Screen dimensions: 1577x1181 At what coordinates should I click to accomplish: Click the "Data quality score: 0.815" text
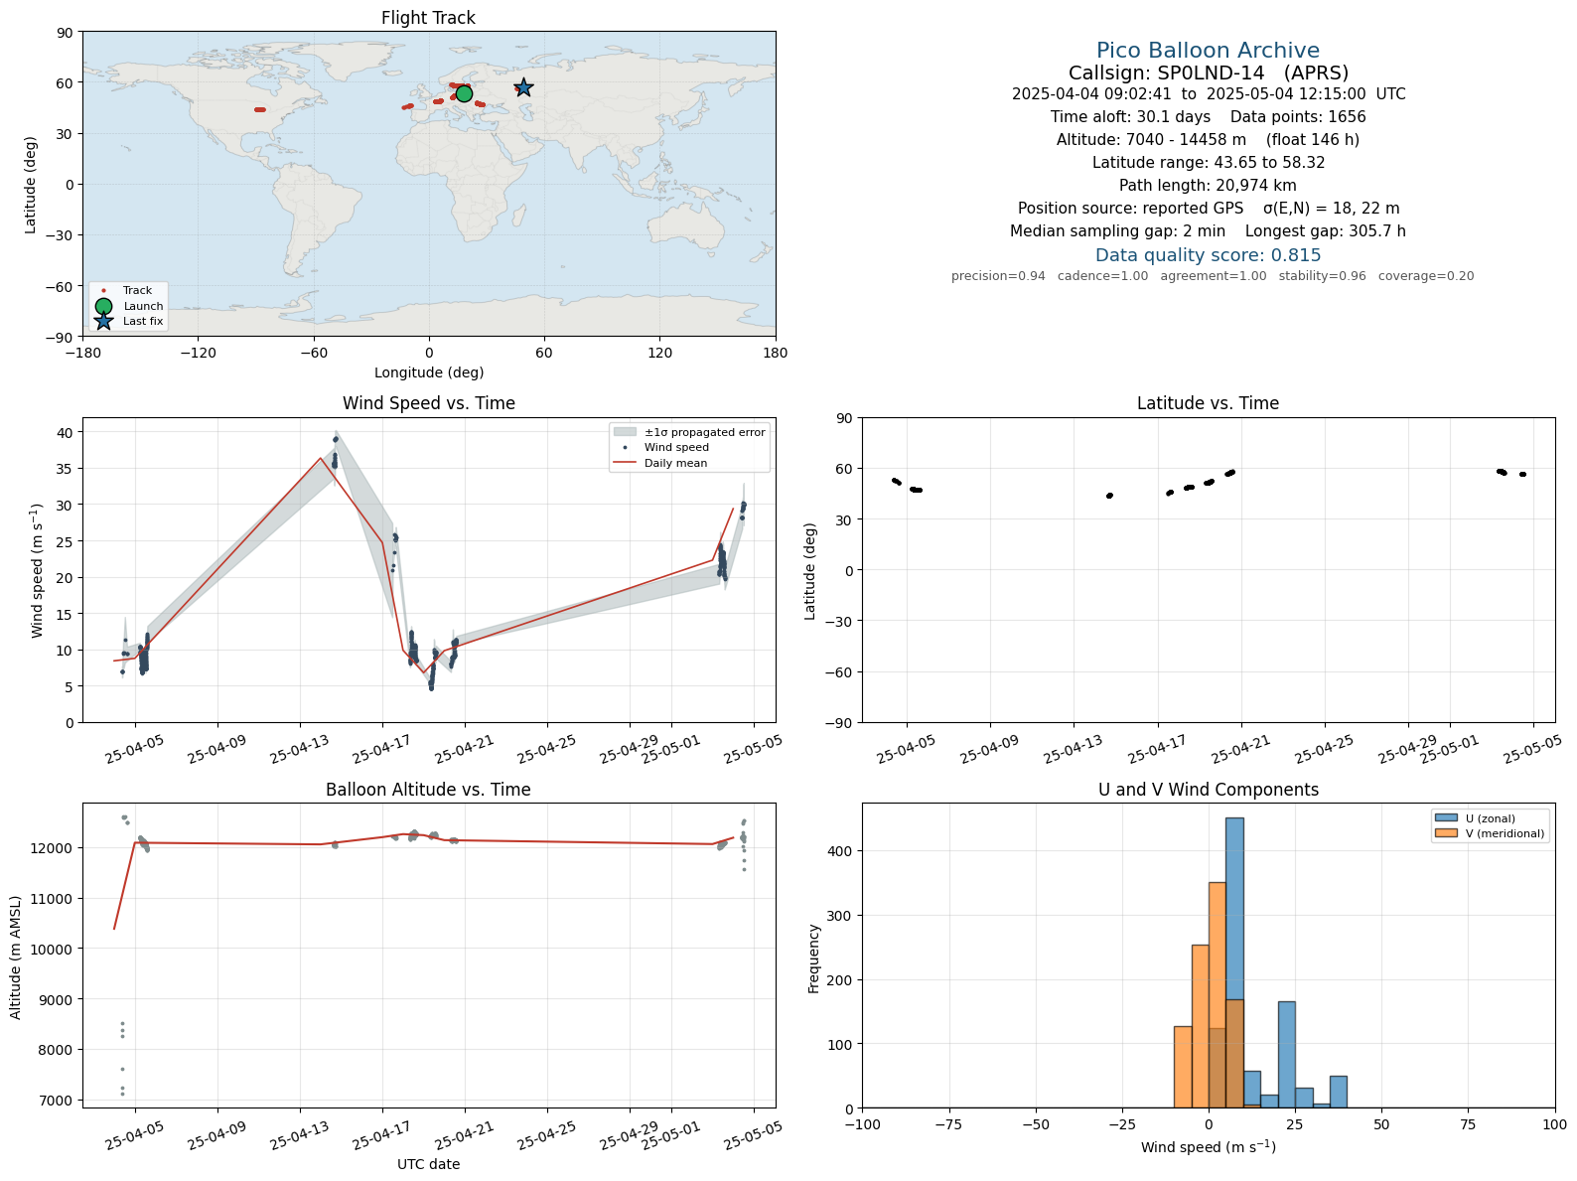pos(1208,255)
